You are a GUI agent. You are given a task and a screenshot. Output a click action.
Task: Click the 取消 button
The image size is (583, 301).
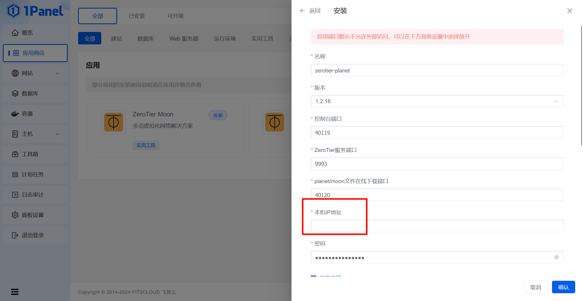click(535, 287)
